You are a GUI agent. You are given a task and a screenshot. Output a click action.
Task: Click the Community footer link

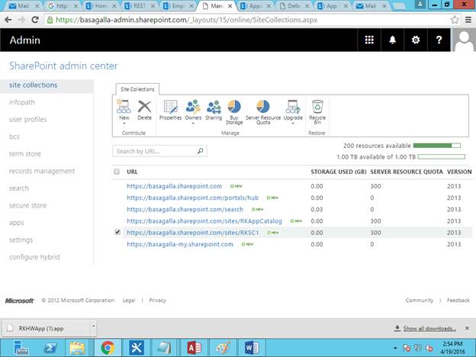click(x=420, y=301)
